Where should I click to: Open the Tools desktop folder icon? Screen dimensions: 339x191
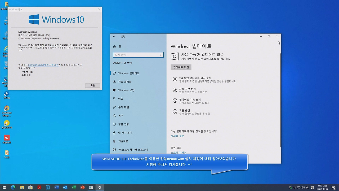point(7,154)
